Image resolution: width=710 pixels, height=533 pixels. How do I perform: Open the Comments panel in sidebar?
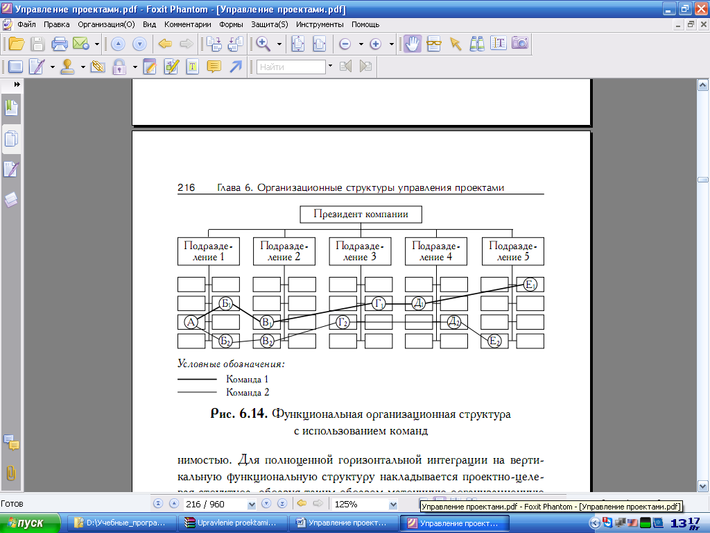coord(11,442)
